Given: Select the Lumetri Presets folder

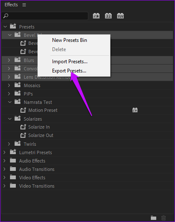Looking at the screenshot, I should pos(35,152).
